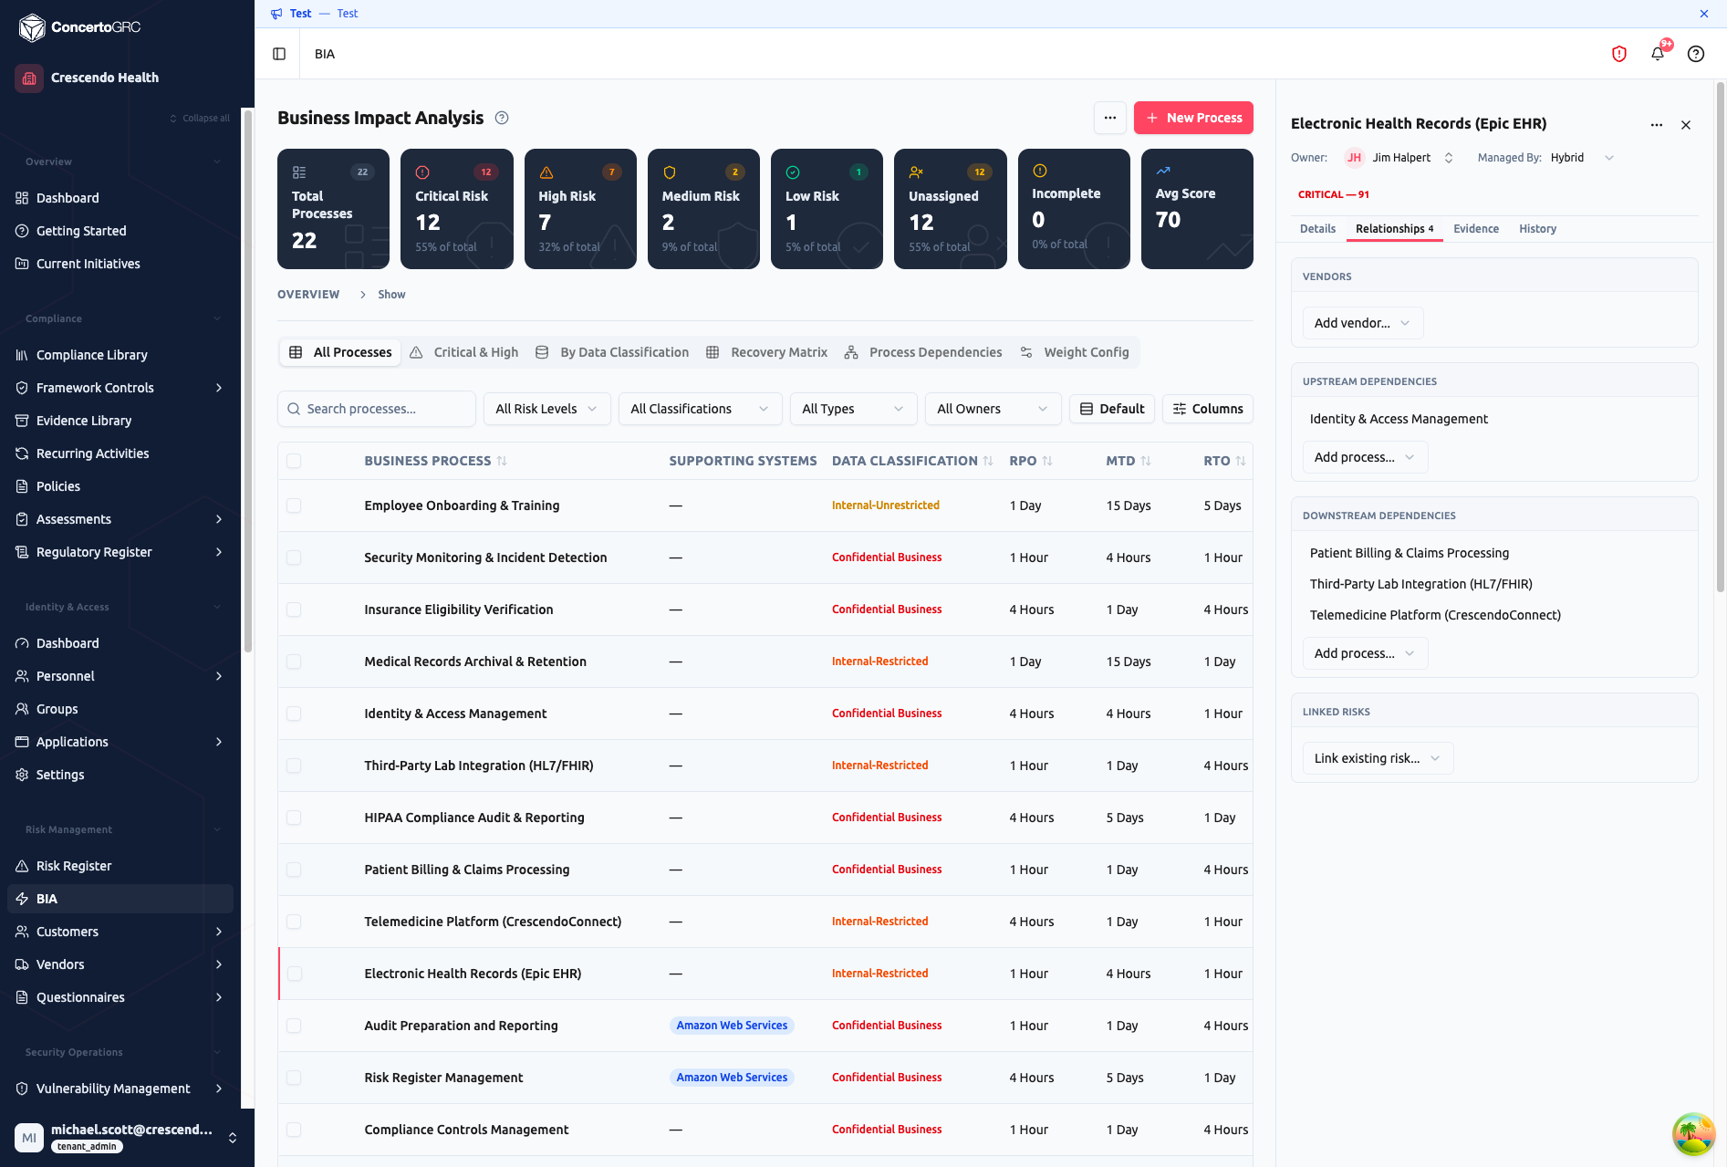The image size is (1727, 1167).
Task: Check the HIPAA Compliance Audit & Reporting row
Action: [x=294, y=818]
